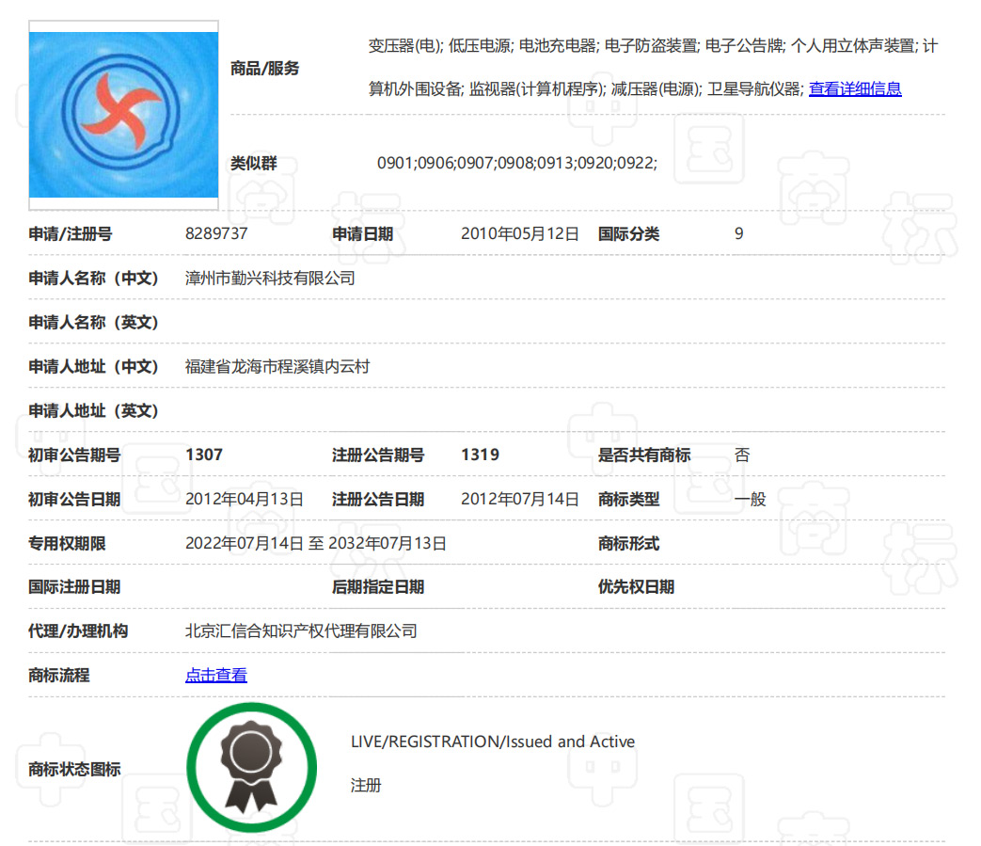Click the 申请/注册号 label
981x846 pixels.
(x=70, y=234)
